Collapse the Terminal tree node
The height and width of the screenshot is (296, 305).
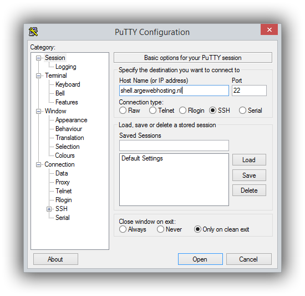tap(38, 76)
